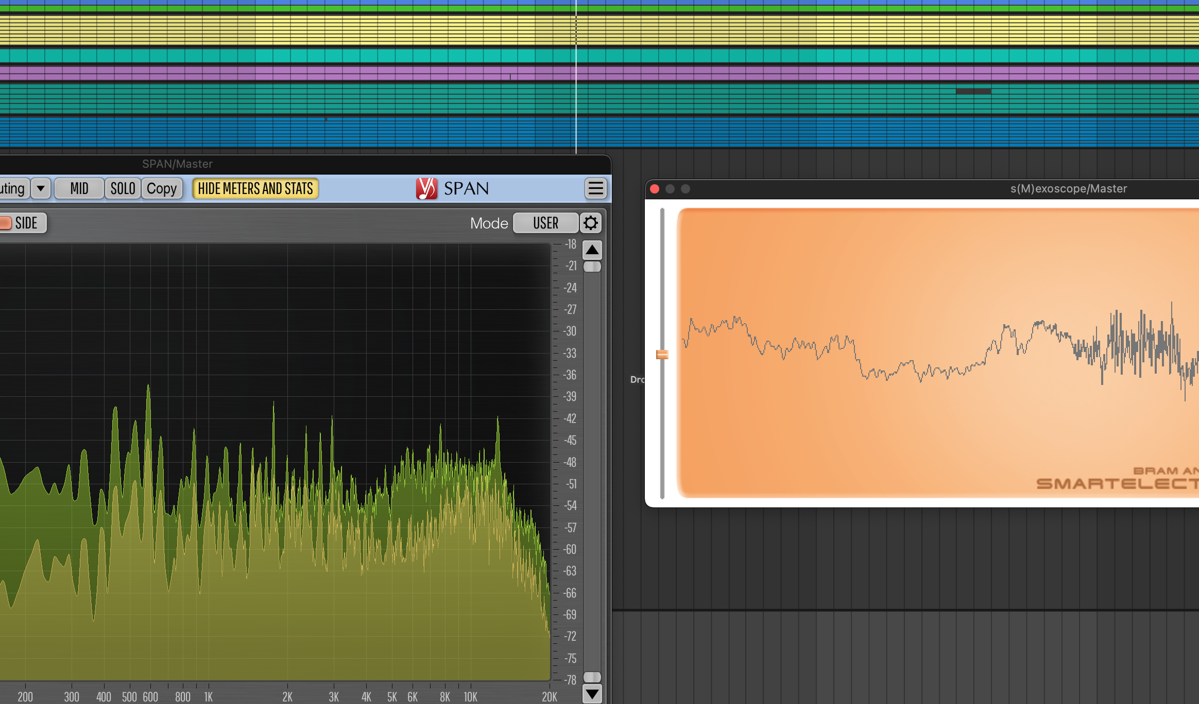1199x704 pixels.
Task: Open the SPAN hamburger menu icon
Action: point(595,188)
